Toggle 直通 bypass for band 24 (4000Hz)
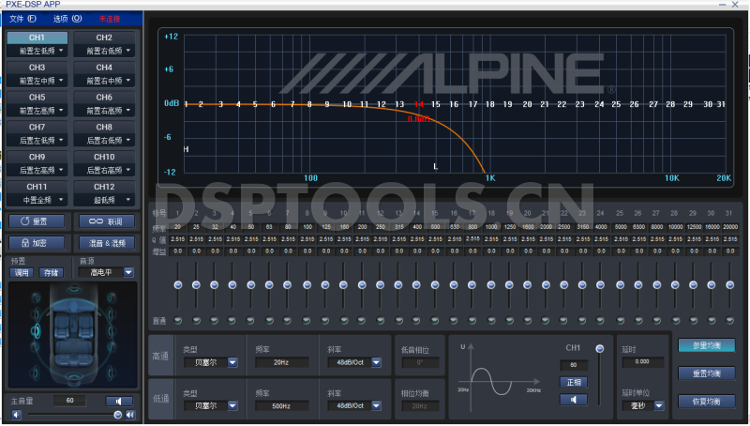 tap(600, 320)
